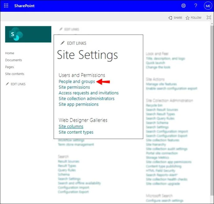This screenshot has height=204, width=214.
Task: Open Site content types link
Action: pos(76,132)
